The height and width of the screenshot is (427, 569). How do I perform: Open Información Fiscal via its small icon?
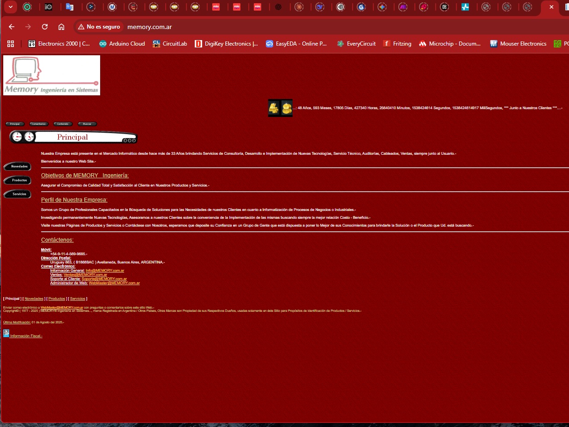point(6,333)
